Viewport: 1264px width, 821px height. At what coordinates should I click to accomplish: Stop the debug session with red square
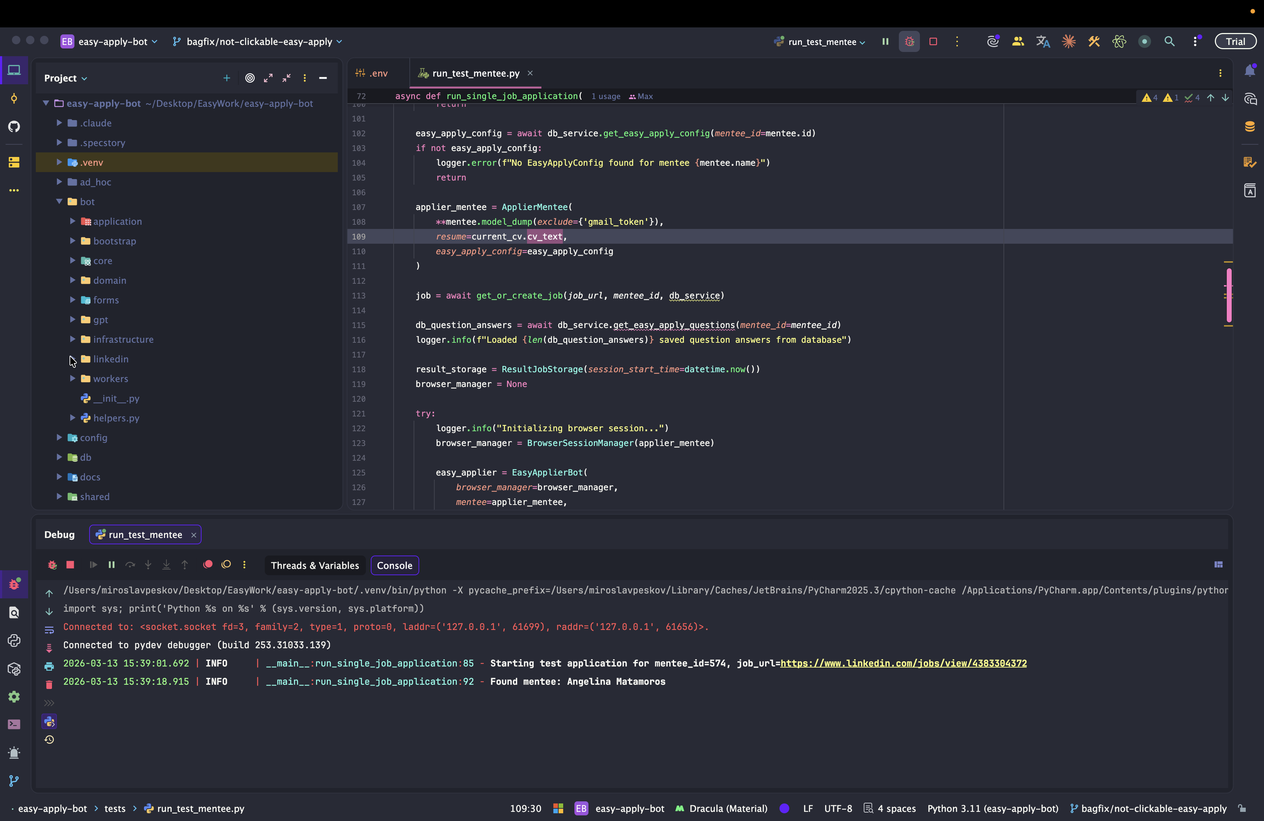[70, 565]
